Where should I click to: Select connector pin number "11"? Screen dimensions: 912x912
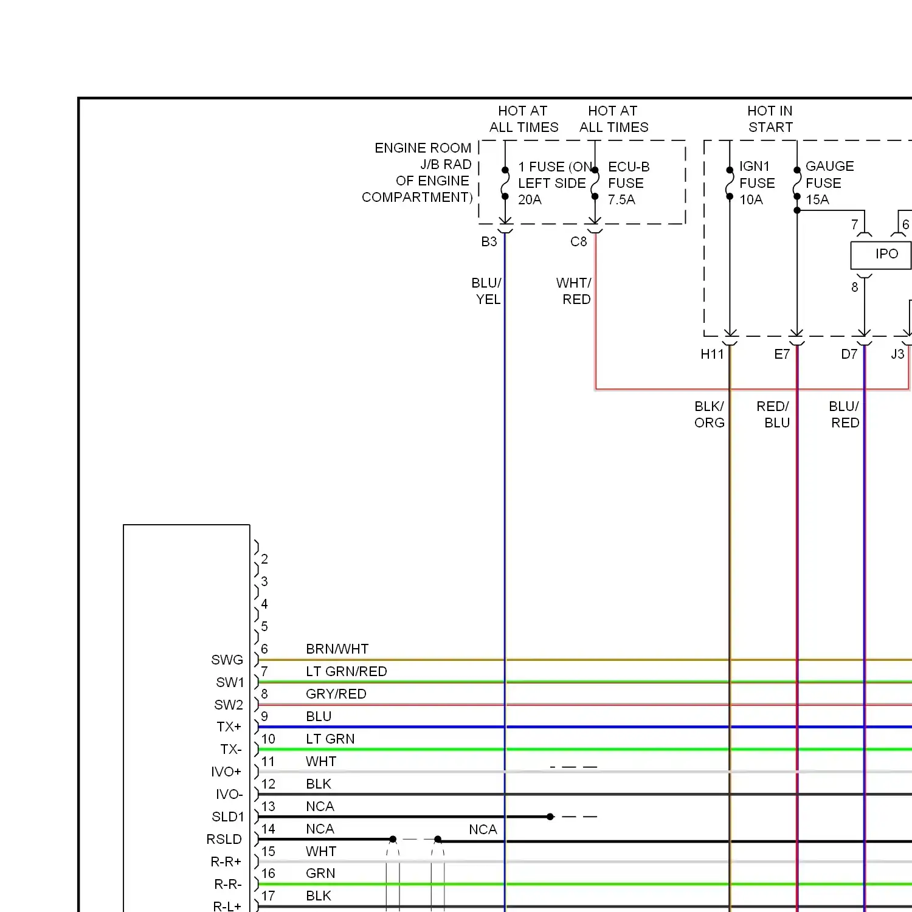pyautogui.click(x=268, y=762)
